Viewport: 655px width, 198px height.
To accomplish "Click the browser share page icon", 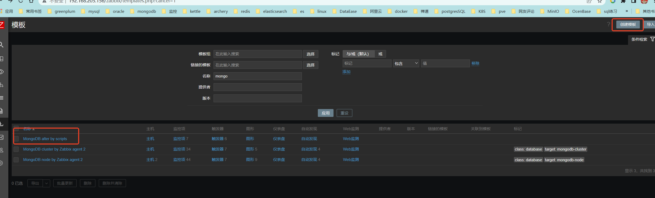I will [589, 1].
